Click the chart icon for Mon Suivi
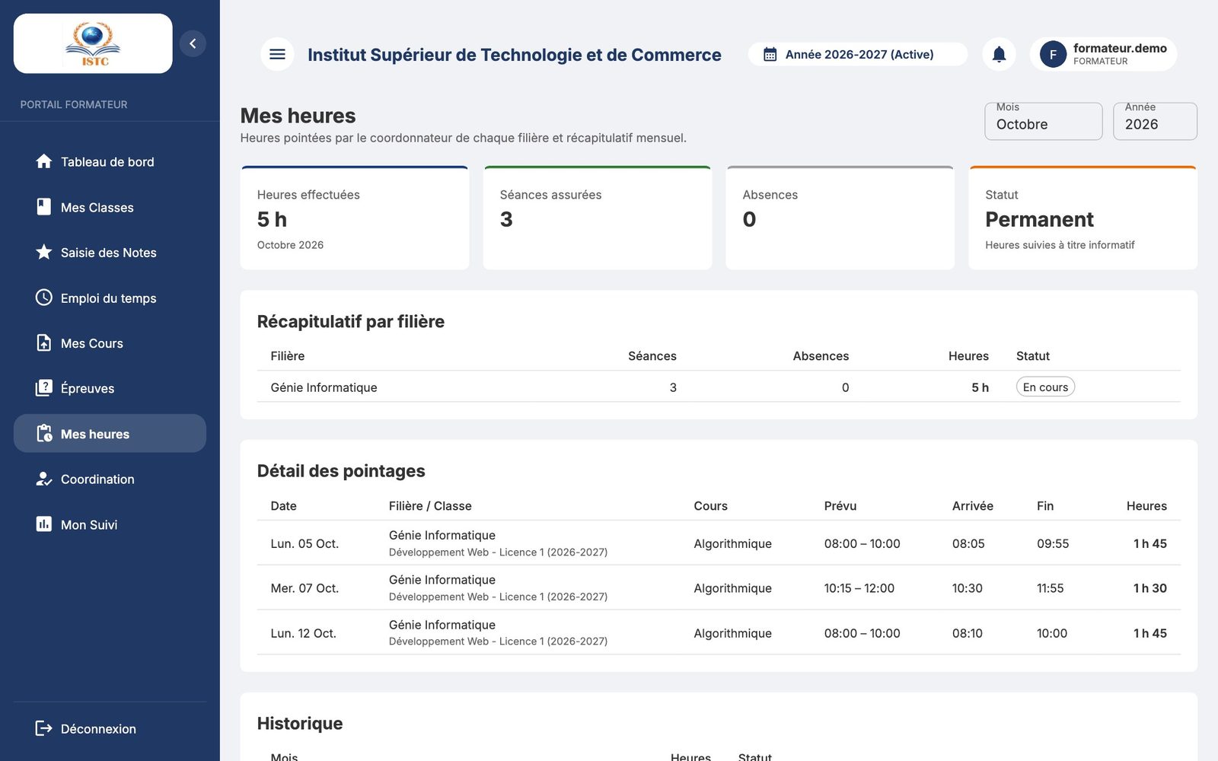The height and width of the screenshot is (761, 1218). click(x=44, y=524)
